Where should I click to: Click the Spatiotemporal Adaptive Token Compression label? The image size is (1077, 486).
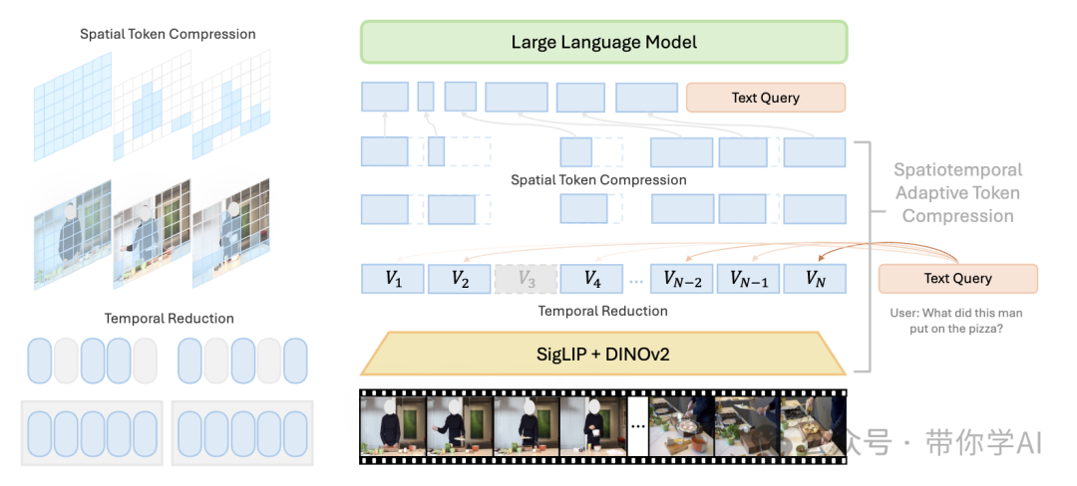tap(957, 192)
